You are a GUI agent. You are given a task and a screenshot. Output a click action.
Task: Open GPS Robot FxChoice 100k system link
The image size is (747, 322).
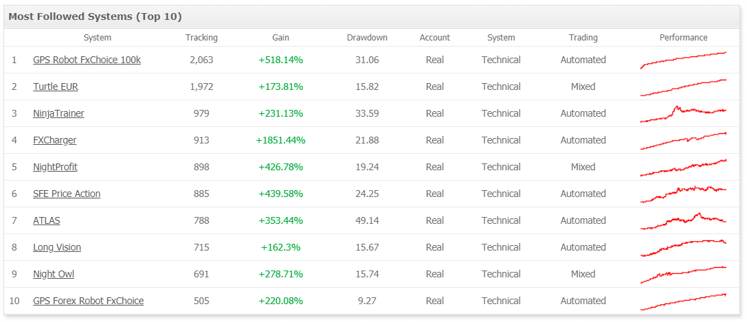coord(87,60)
